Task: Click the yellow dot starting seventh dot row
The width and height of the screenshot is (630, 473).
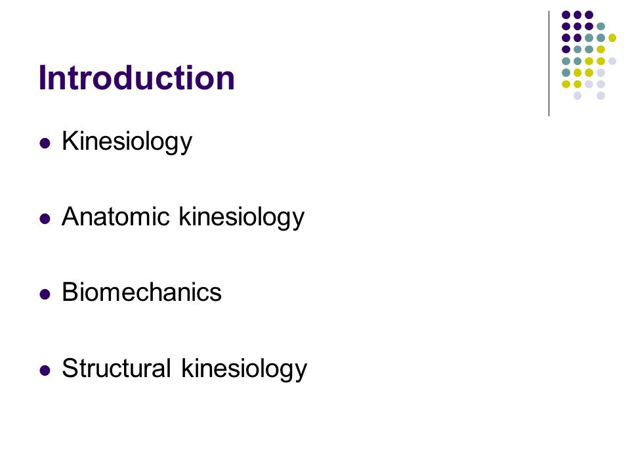Action: (566, 84)
